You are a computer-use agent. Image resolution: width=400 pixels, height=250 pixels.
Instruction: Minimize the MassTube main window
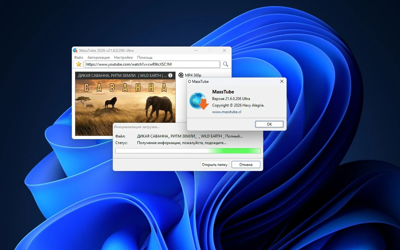196,50
